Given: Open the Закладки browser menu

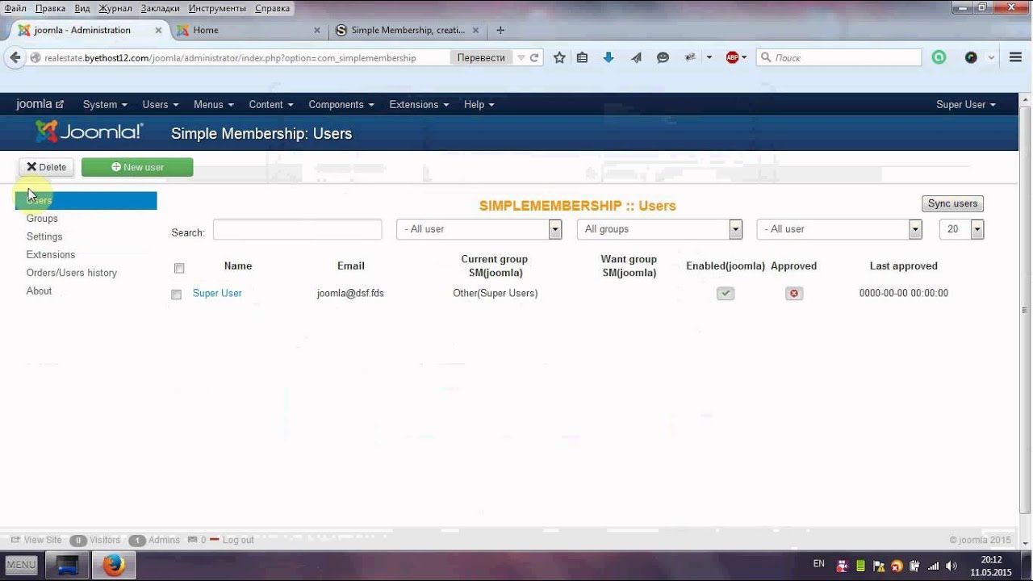Looking at the screenshot, I should (160, 8).
